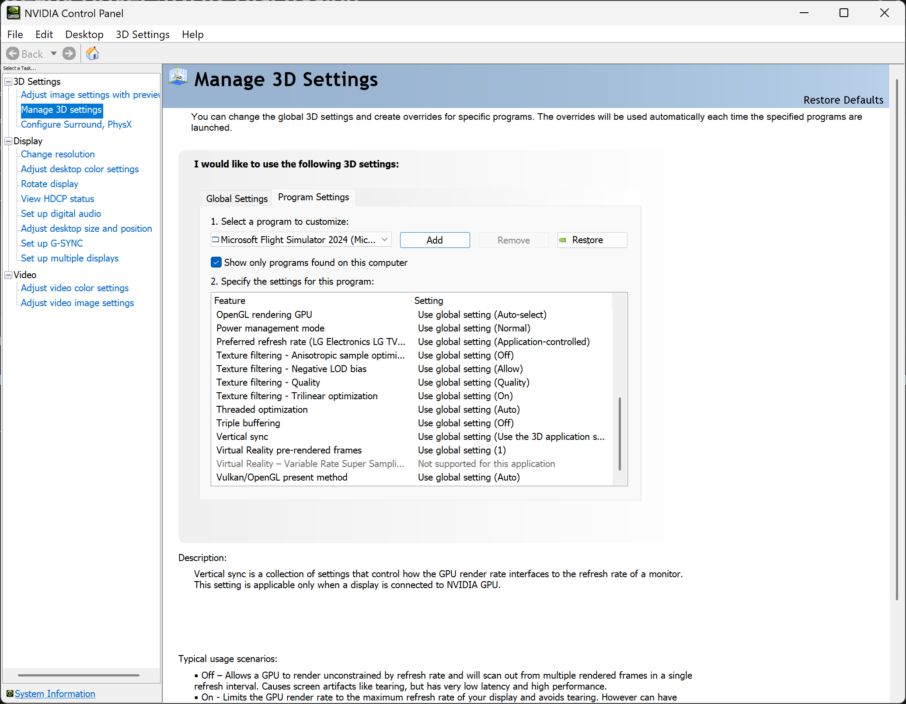Switch to the Global Settings tab
The image size is (906, 704).
click(237, 199)
